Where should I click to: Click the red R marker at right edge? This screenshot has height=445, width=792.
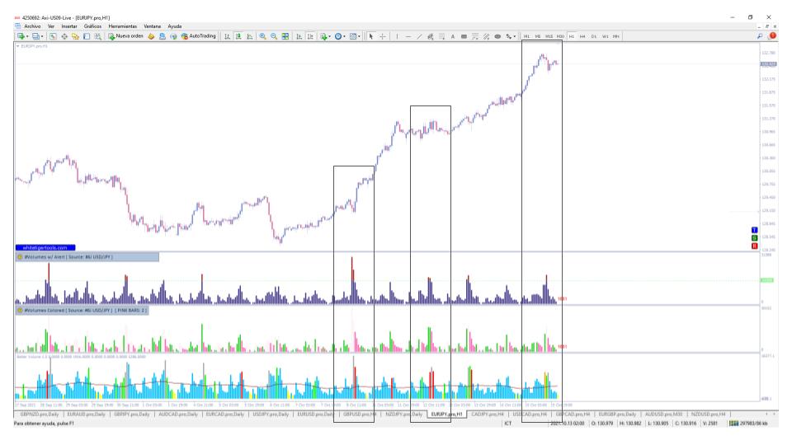click(754, 246)
